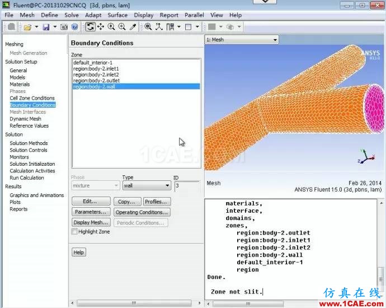The width and height of the screenshot is (386, 308).
Task: Open the Report menu
Action: point(169,15)
